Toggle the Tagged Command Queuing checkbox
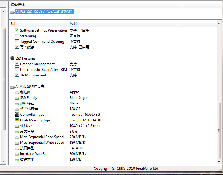Image resolution: width=223 pixels, height=175 pixels. pos(17,41)
